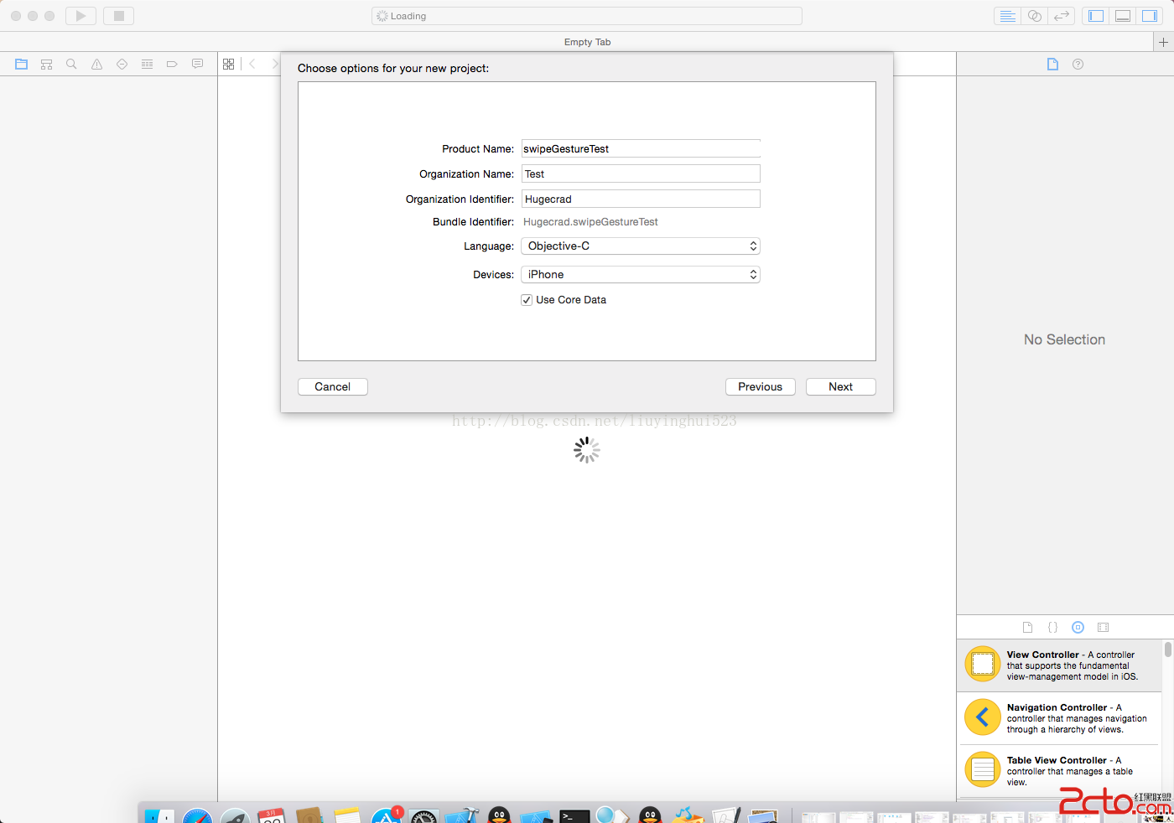The width and height of the screenshot is (1174, 823).
Task: Click the Cancel button
Action: 333,386
